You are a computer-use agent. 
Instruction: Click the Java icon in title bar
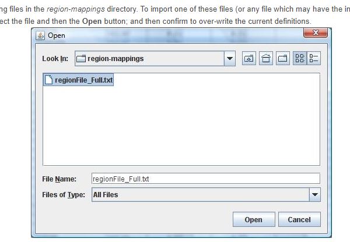pos(40,35)
